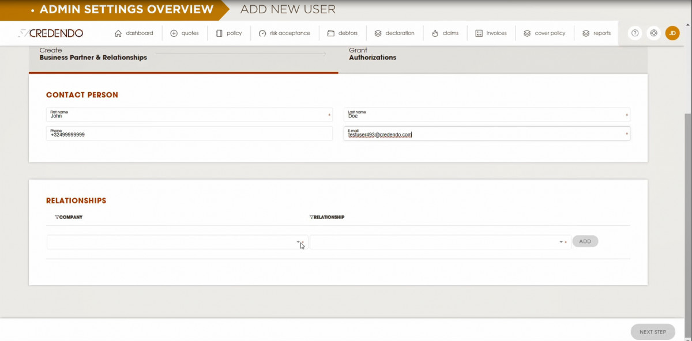Open quotes via the plus-circle icon

point(174,33)
